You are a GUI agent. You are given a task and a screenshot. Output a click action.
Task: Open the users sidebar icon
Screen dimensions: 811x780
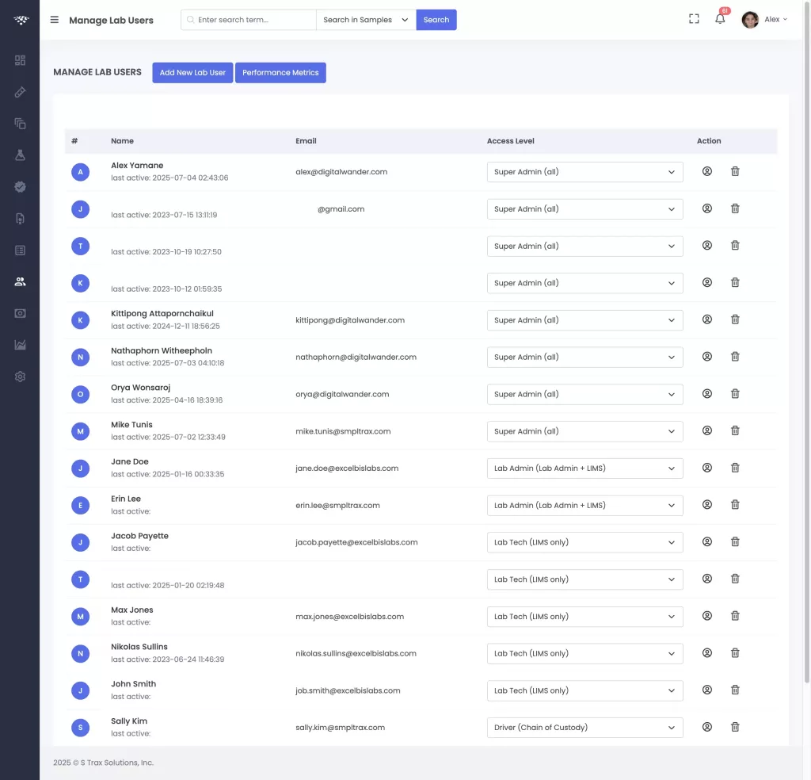[20, 281]
